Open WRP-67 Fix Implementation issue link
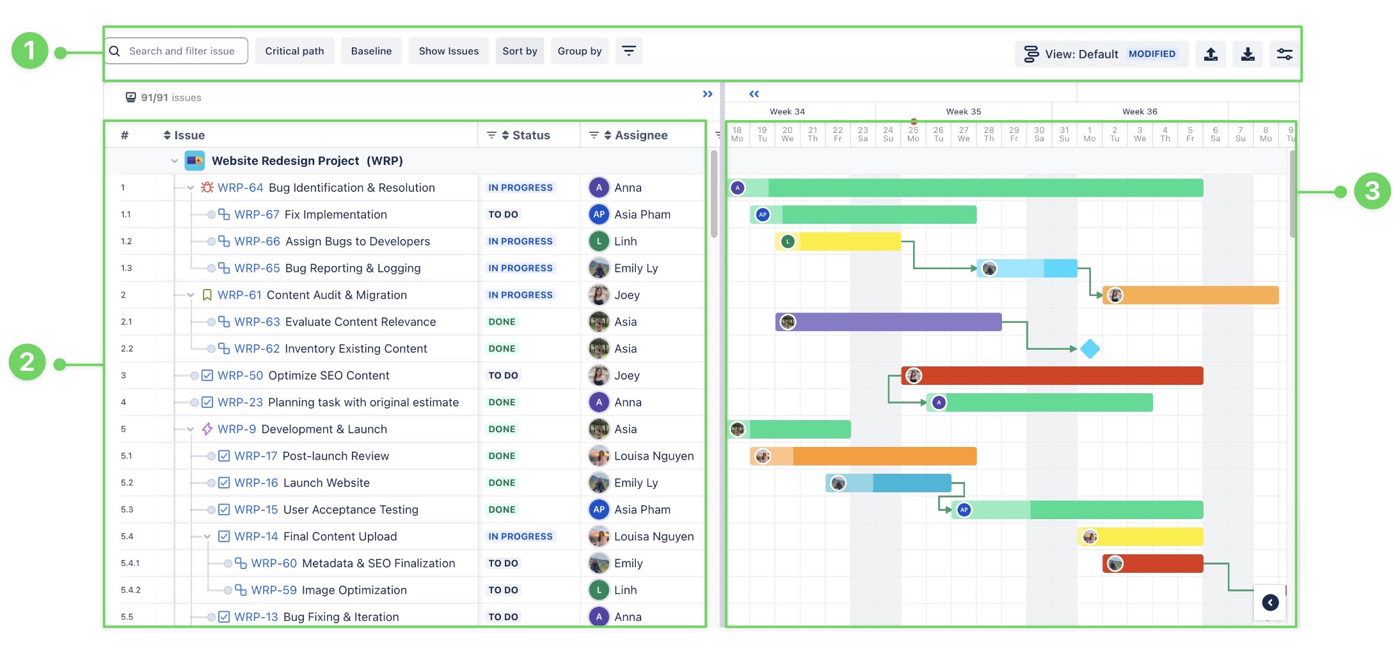Image resolution: width=1400 pixels, height=647 pixels. pos(257,214)
